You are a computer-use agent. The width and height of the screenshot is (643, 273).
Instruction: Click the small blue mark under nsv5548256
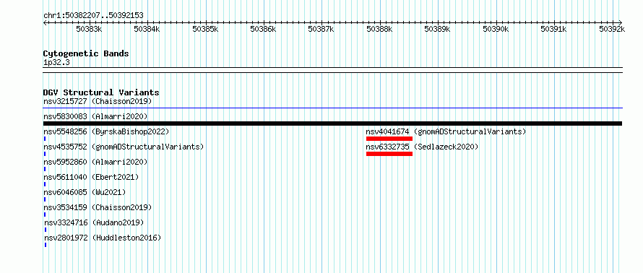(x=45, y=139)
